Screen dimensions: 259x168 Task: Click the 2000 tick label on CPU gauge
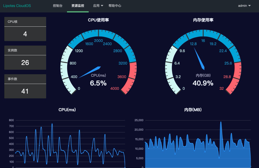pyautogui.click(x=98, y=41)
